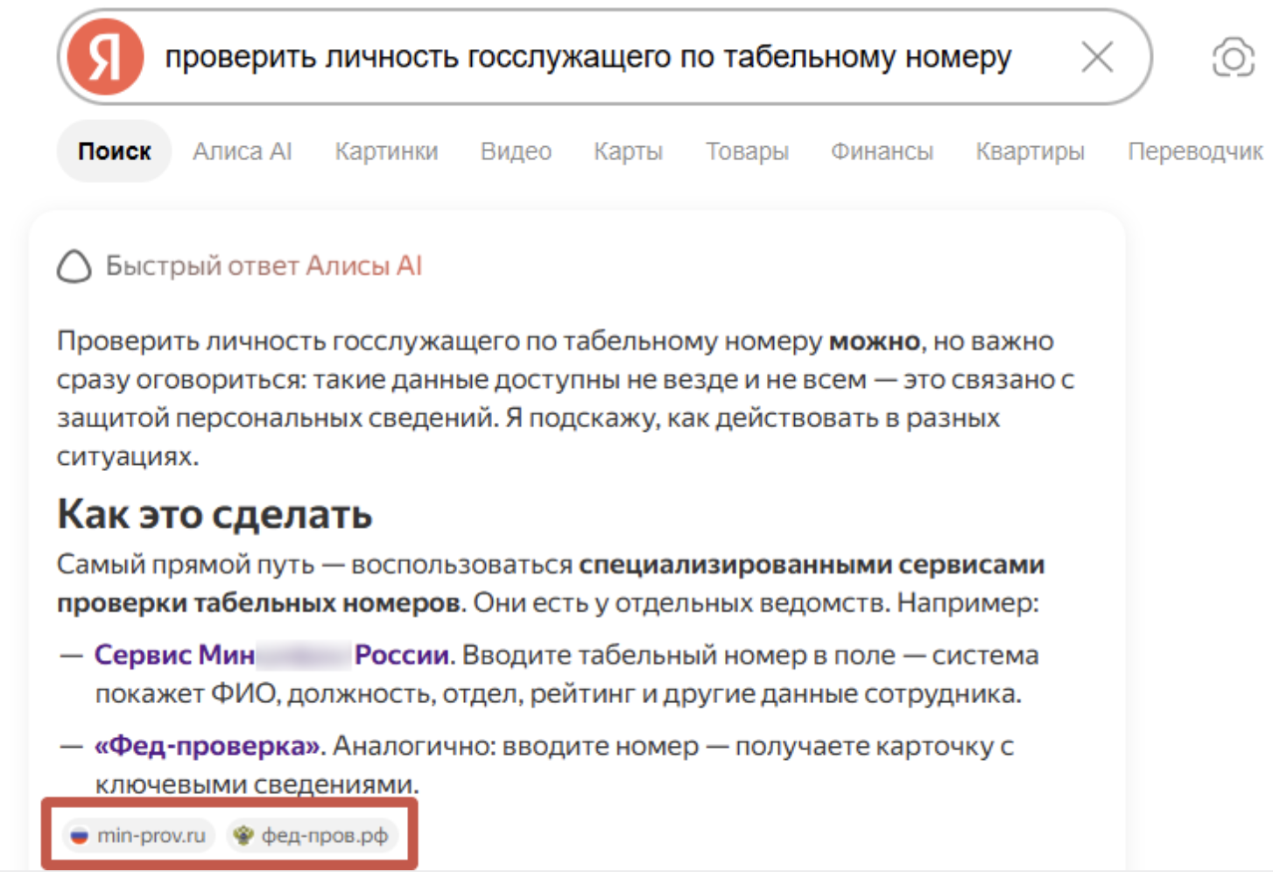Go to the Карты tab
Image resolution: width=1273 pixels, height=872 pixels.
click(628, 151)
